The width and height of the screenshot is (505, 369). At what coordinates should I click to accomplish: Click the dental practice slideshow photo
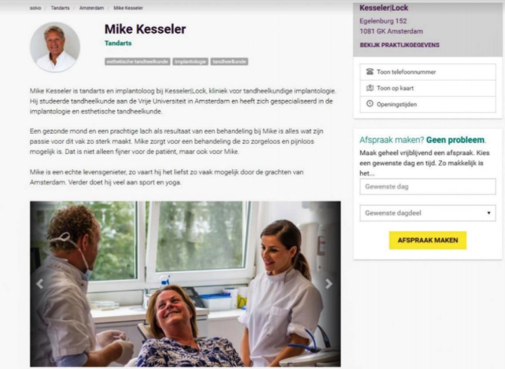tap(185, 284)
